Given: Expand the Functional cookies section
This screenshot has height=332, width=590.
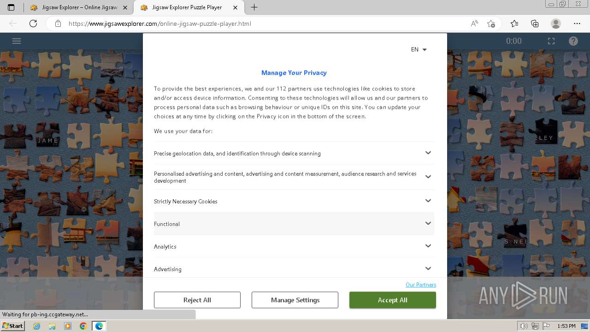Looking at the screenshot, I should point(294,224).
